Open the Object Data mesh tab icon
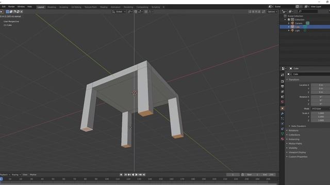 [x=283, y=134]
